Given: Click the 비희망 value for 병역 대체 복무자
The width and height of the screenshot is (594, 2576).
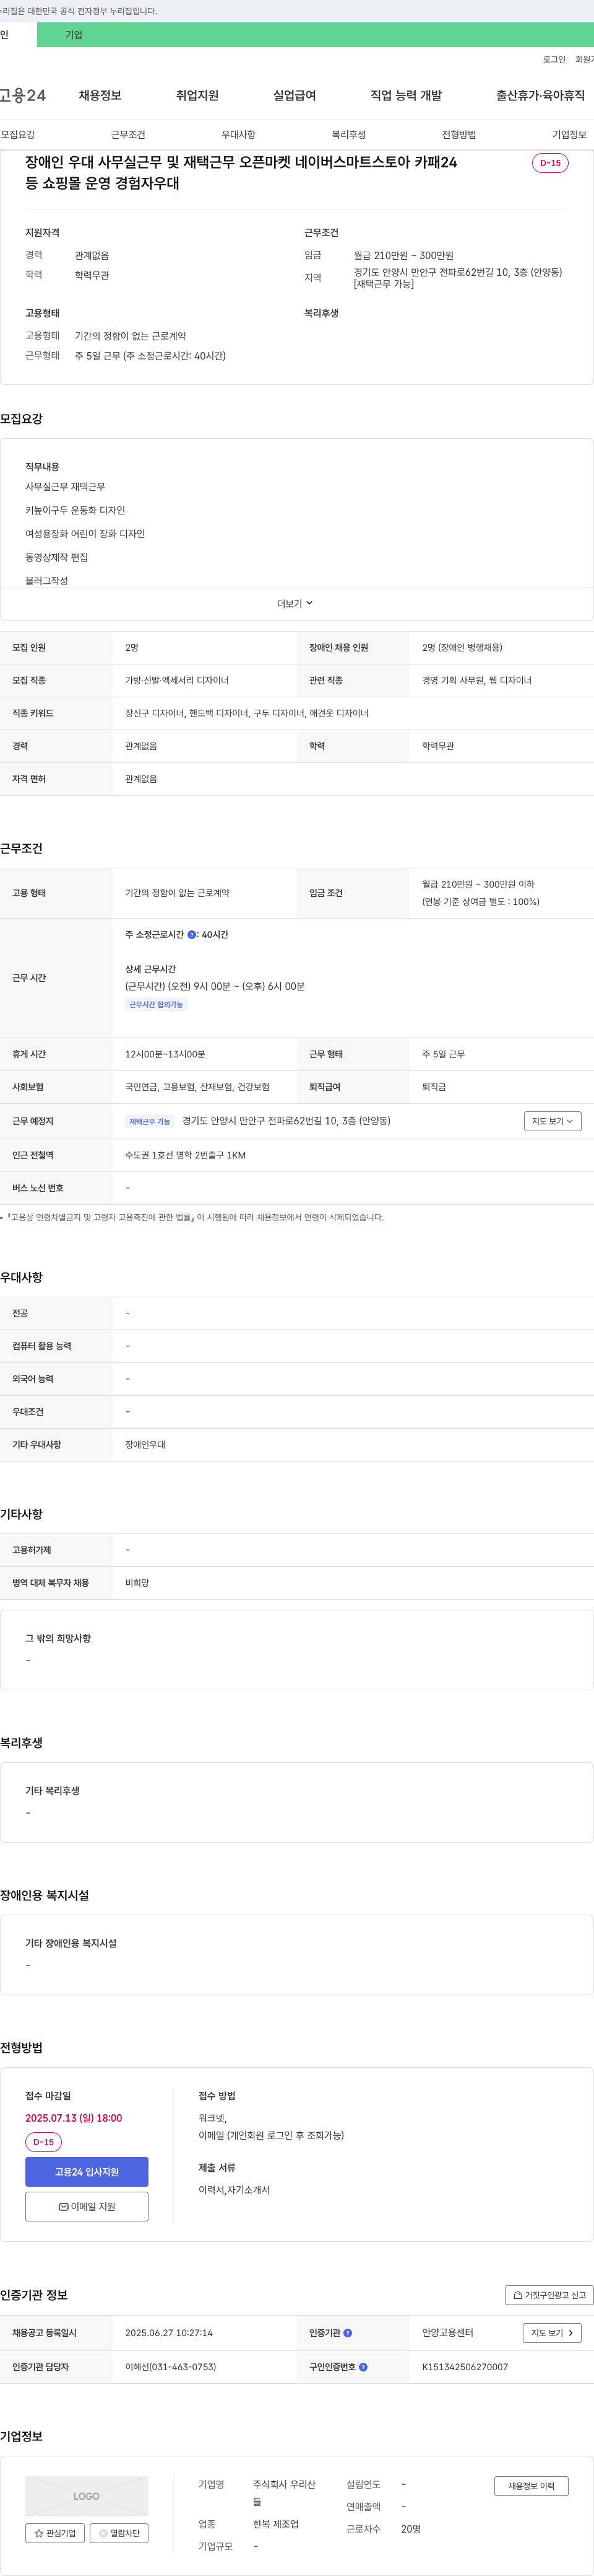Looking at the screenshot, I should click(x=137, y=1583).
